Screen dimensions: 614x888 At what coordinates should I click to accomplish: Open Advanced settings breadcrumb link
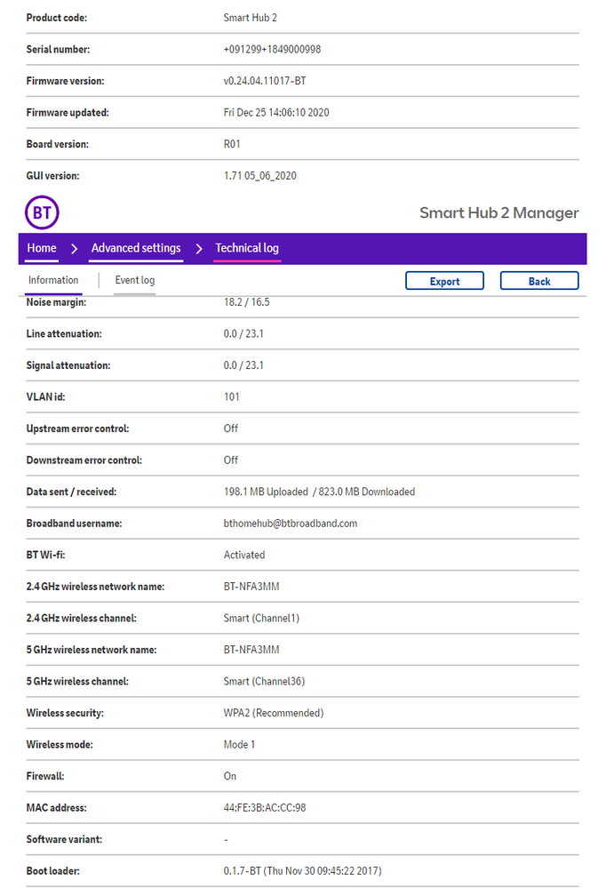point(136,248)
